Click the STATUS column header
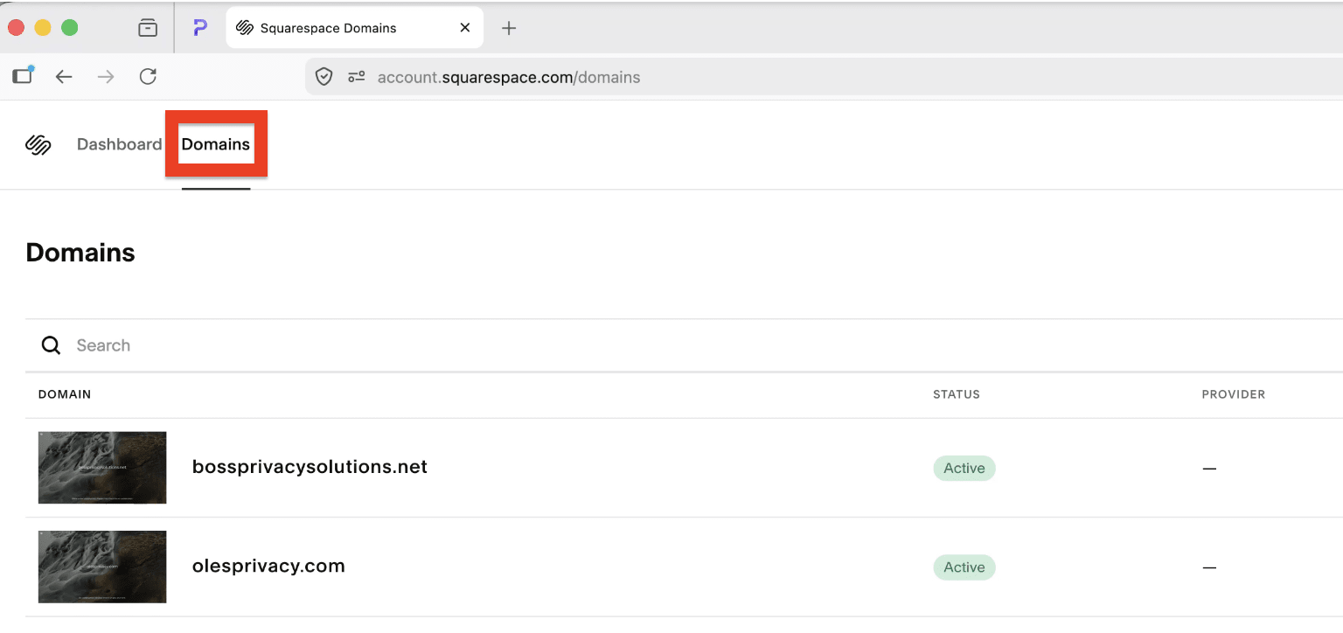Viewport: 1343px width, 633px height. pyautogui.click(x=957, y=394)
